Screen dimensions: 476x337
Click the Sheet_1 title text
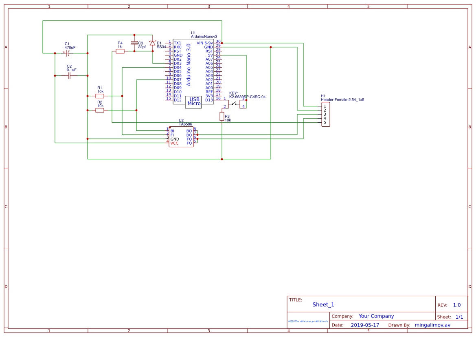tap(323, 304)
